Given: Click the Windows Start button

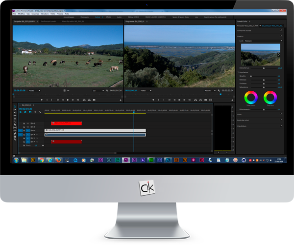Looking at the screenshot, I should [16, 160].
